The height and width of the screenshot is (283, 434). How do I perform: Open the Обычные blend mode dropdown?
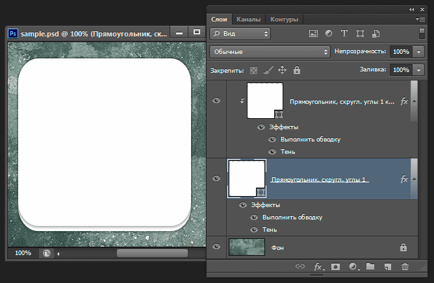click(270, 52)
